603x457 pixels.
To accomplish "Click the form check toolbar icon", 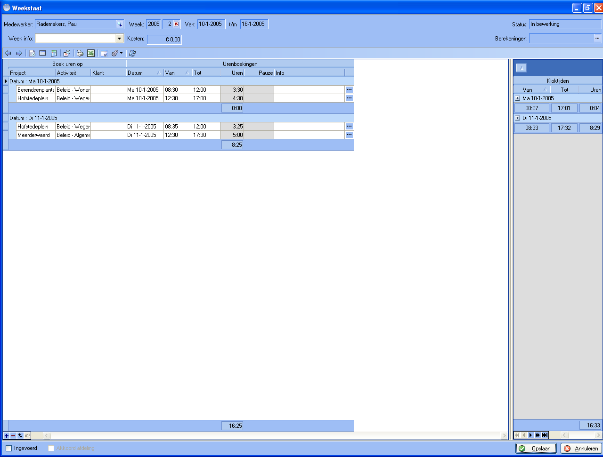I will 104,53.
